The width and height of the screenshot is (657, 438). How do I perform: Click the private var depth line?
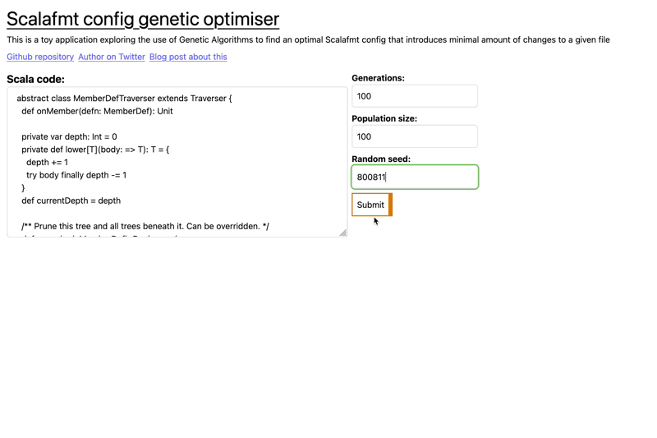[x=69, y=136]
